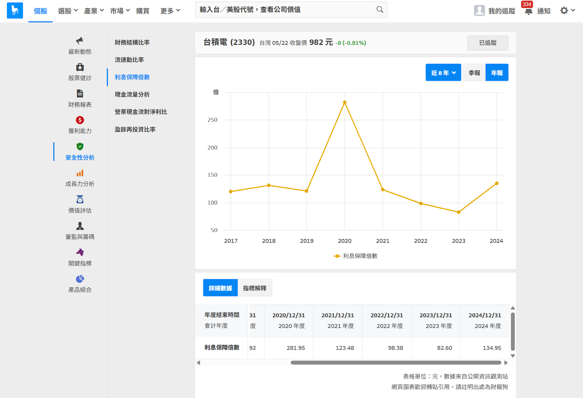Open 產品組合 pie chart icon

point(80,279)
